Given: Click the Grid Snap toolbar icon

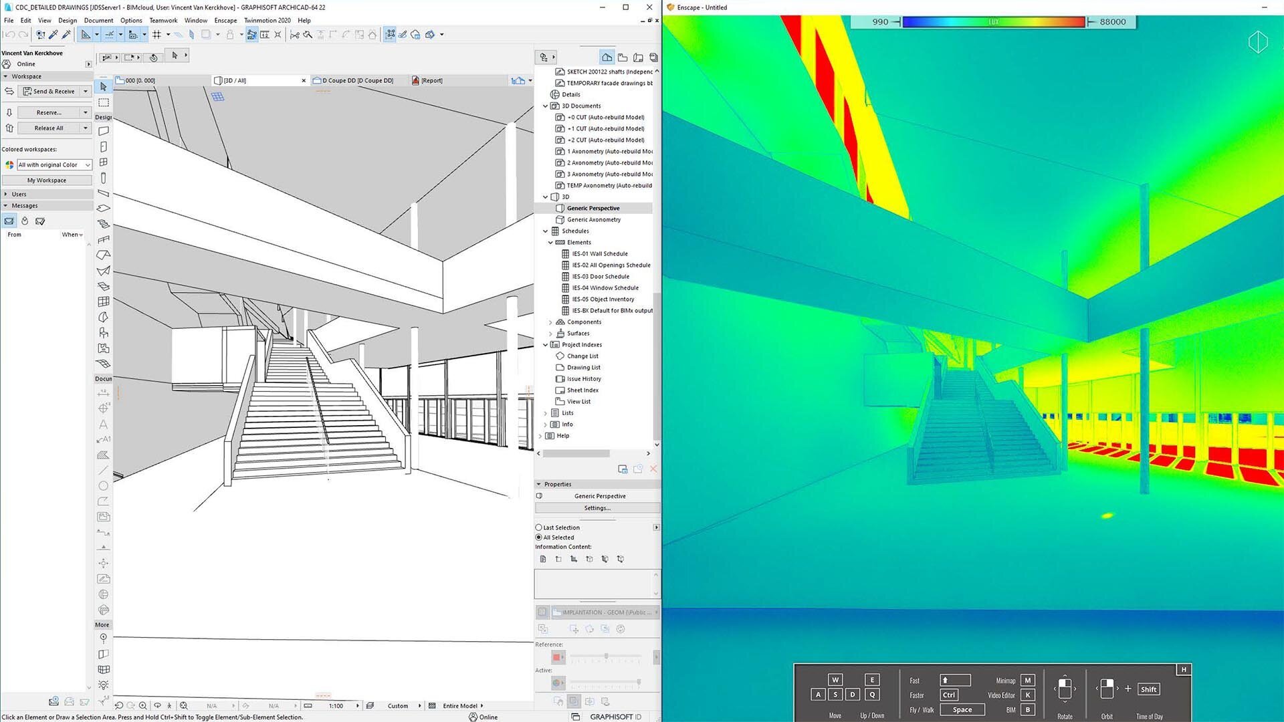Looking at the screenshot, I should coord(157,34).
